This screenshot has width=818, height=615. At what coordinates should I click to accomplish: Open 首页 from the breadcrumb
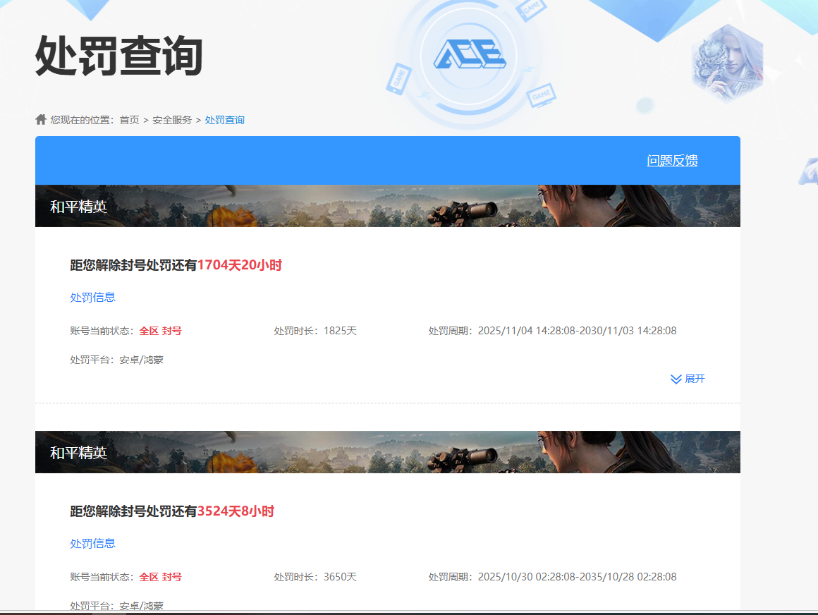tap(129, 120)
